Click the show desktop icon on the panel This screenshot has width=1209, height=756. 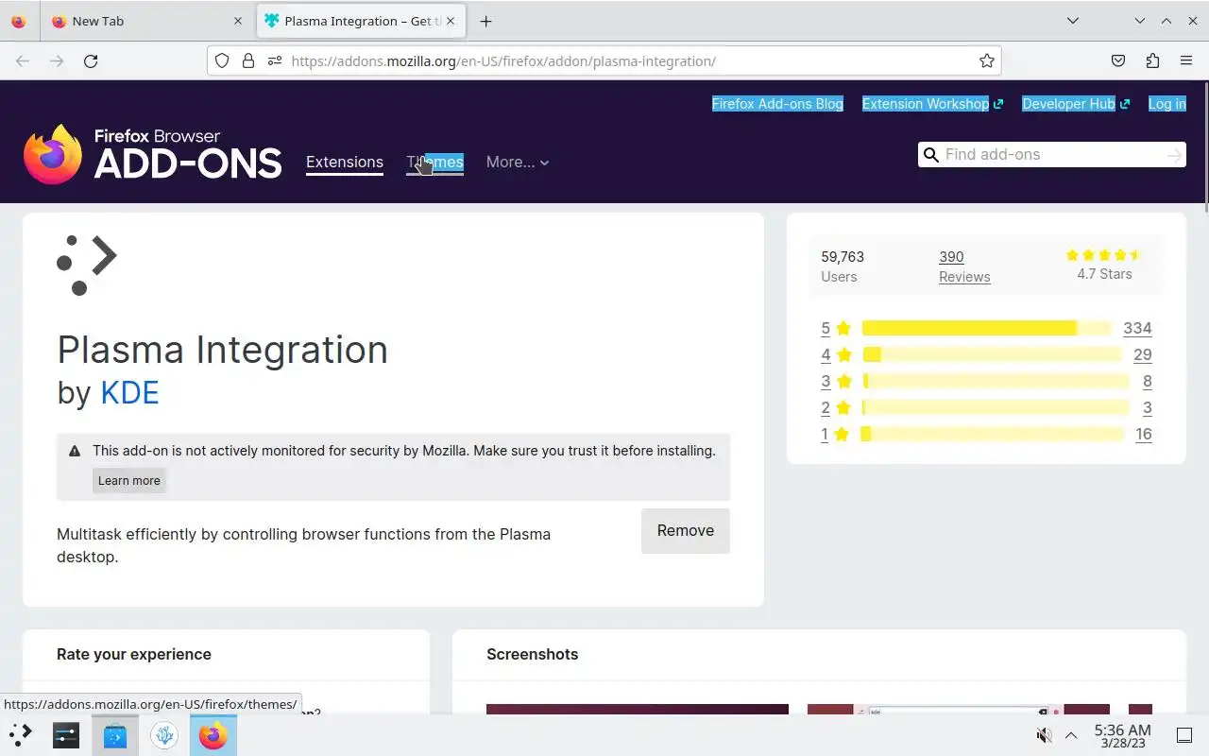pyautogui.click(x=1184, y=735)
